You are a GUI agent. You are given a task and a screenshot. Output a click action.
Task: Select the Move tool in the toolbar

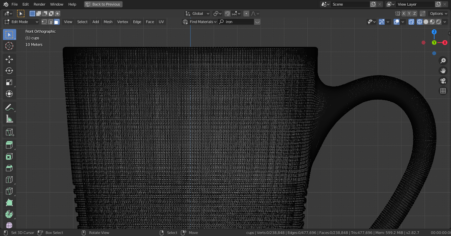9,59
